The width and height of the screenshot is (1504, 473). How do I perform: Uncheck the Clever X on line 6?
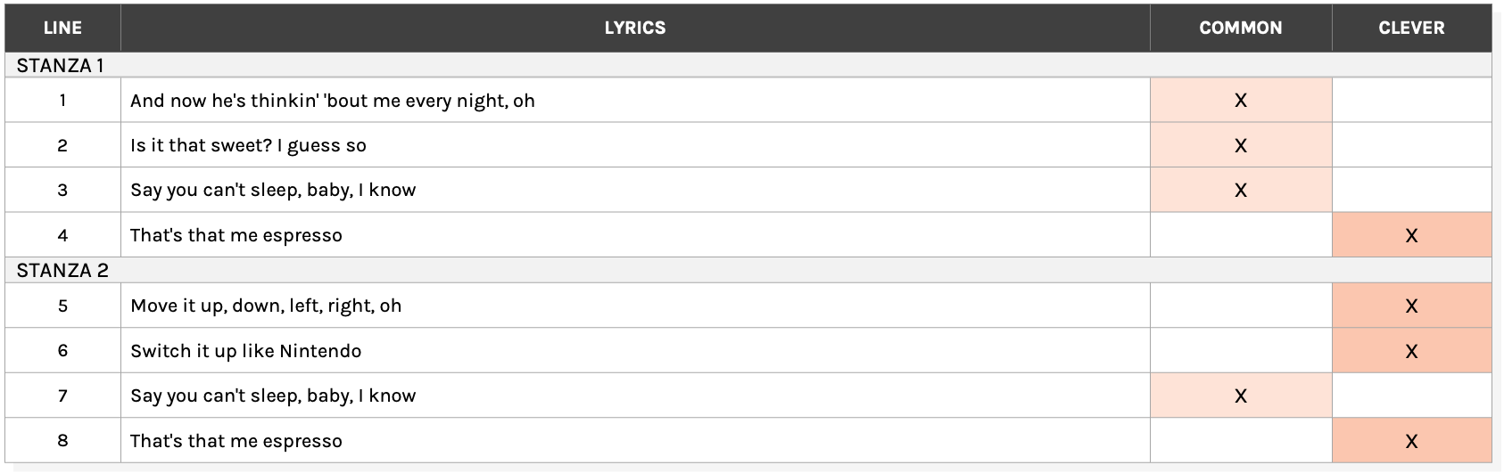1410,351
